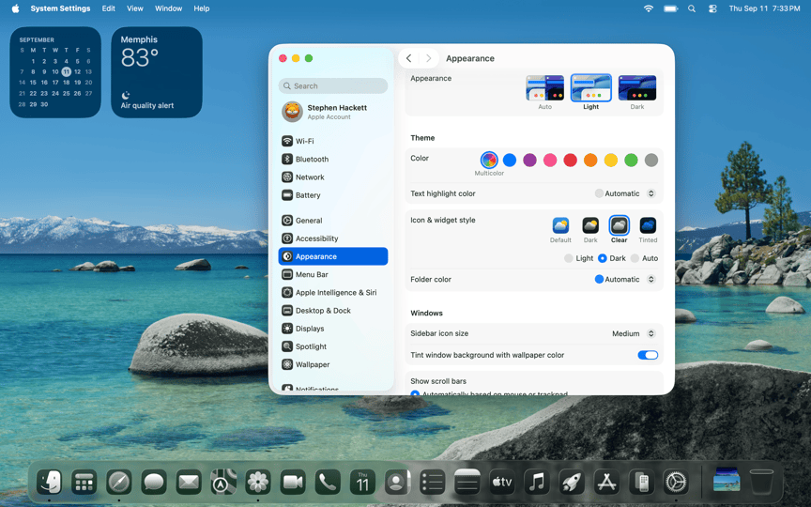Open Control Center in menu bar
Image resolution: width=811 pixels, height=507 pixels.
coord(712,8)
